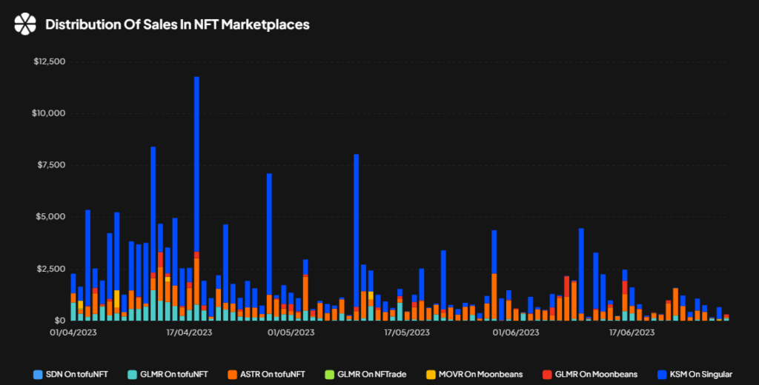Image resolution: width=759 pixels, height=385 pixels.
Task: Toggle the GLMR On Moonbeans legend label
Action: [597, 375]
